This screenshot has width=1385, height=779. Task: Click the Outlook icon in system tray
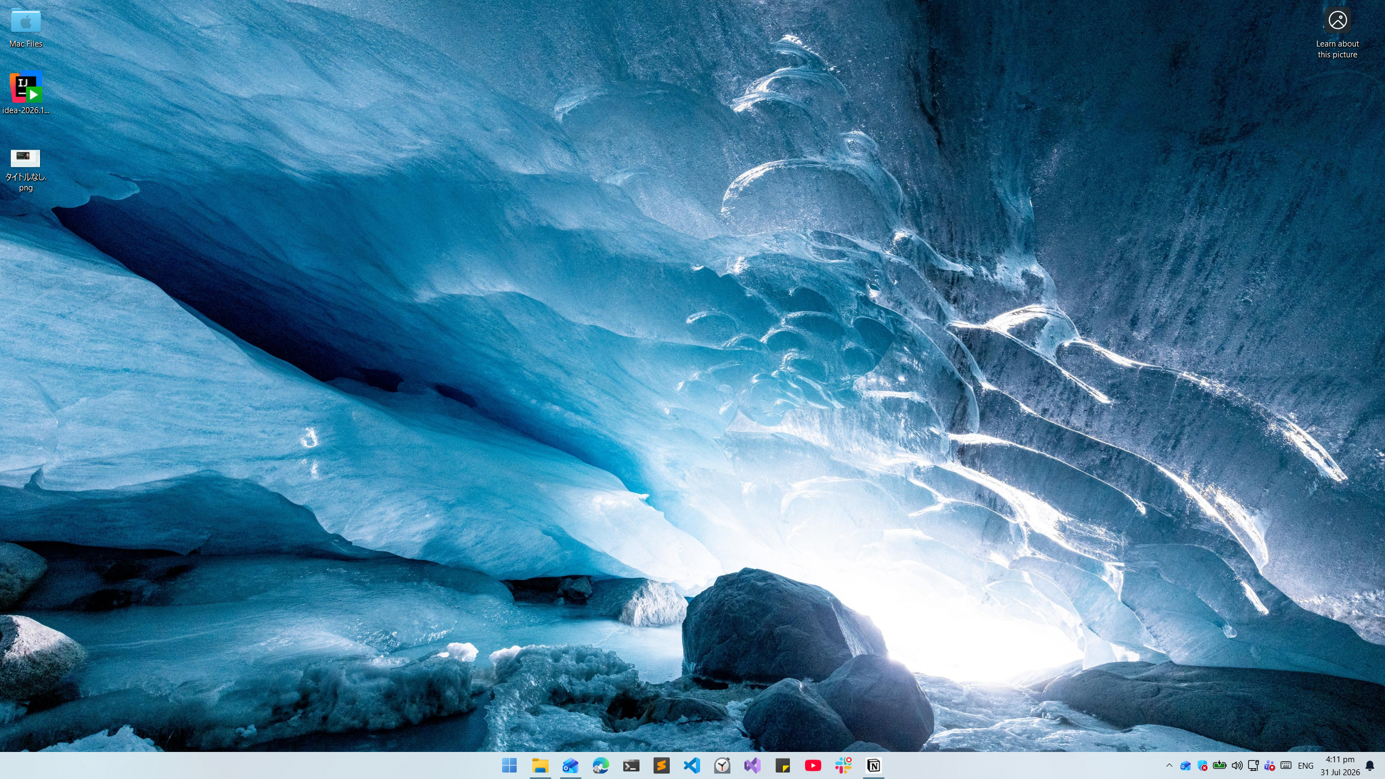(1185, 765)
